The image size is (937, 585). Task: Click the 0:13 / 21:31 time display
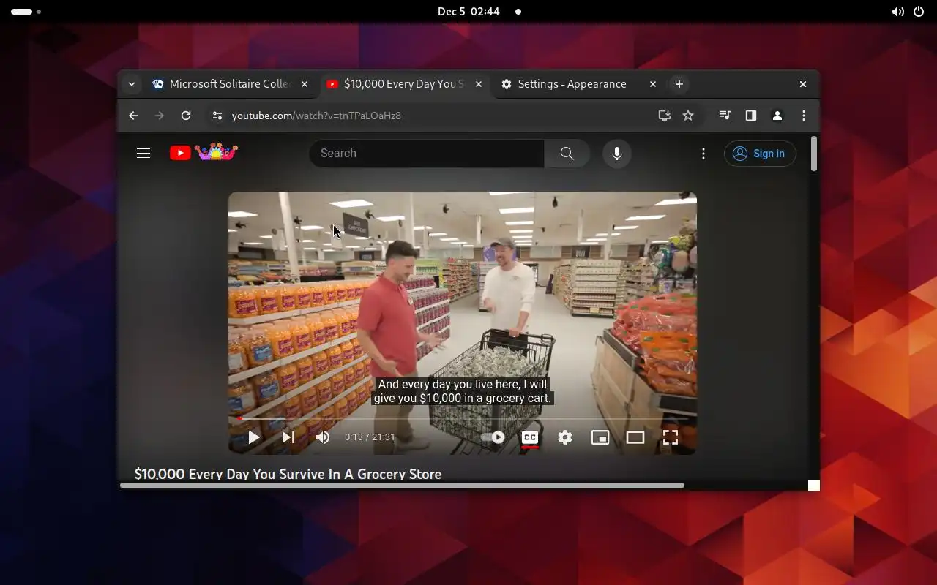pos(370,437)
